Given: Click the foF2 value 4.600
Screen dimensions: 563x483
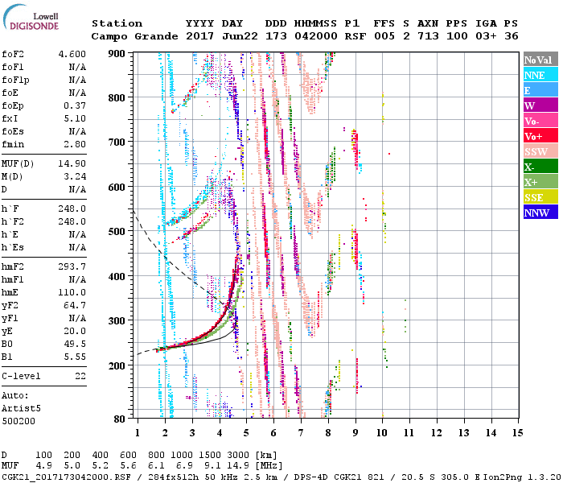Looking at the screenshot, I should [x=72, y=54].
